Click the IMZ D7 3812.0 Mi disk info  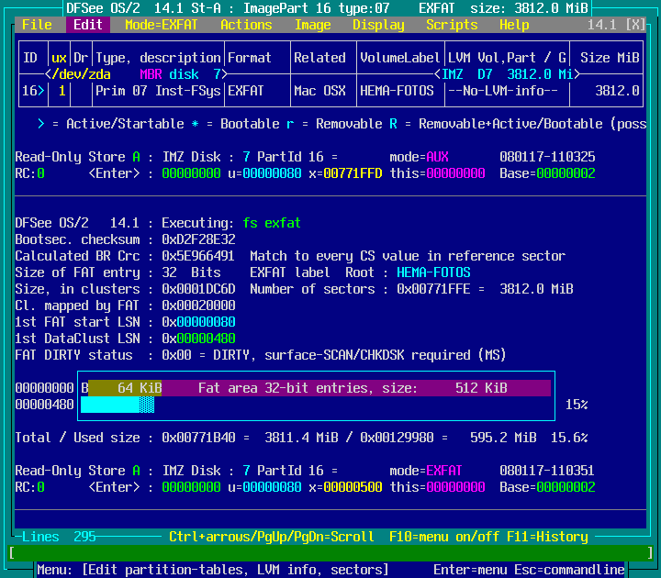[x=507, y=74]
